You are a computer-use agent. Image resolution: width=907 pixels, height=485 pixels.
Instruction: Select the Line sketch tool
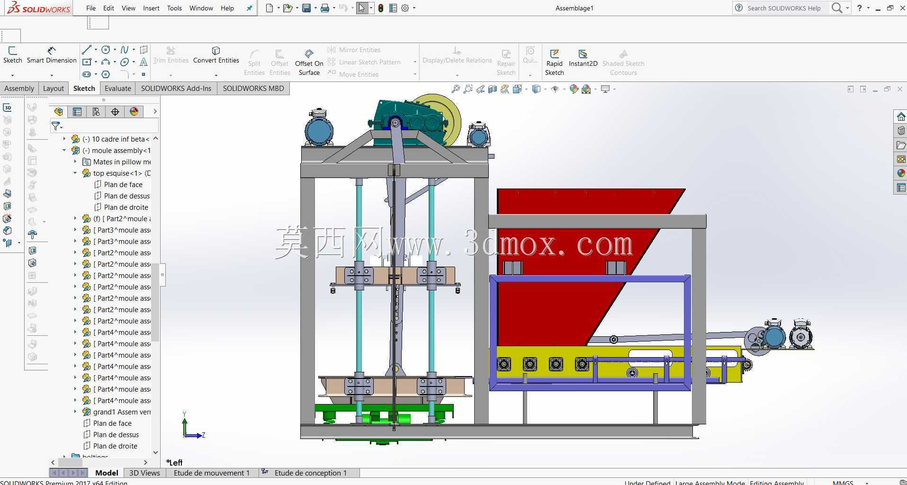click(x=87, y=50)
